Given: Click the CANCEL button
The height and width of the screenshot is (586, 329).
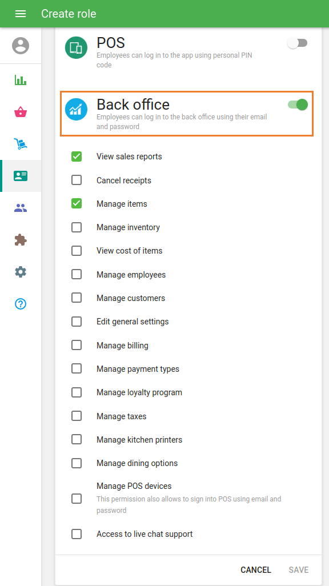Looking at the screenshot, I should point(256,570).
